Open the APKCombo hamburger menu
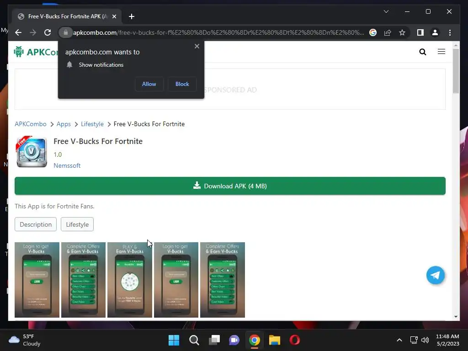Viewport: 468px width, 351px height. click(441, 52)
